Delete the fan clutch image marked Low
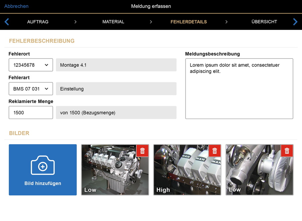The image size is (302, 221). [287, 151]
